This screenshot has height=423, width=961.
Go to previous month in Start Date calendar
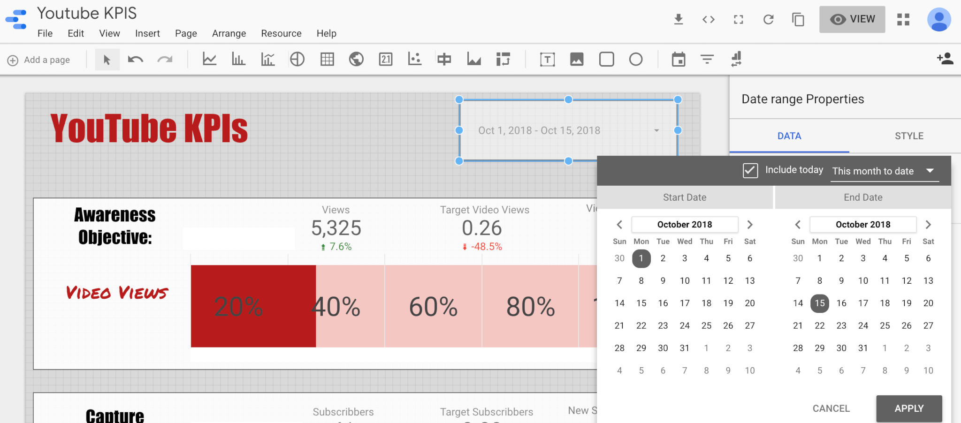click(619, 225)
